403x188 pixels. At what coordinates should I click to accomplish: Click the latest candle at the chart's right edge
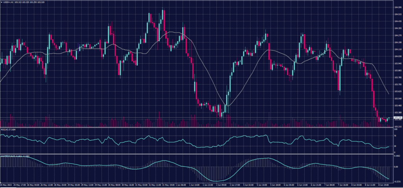point(389,118)
